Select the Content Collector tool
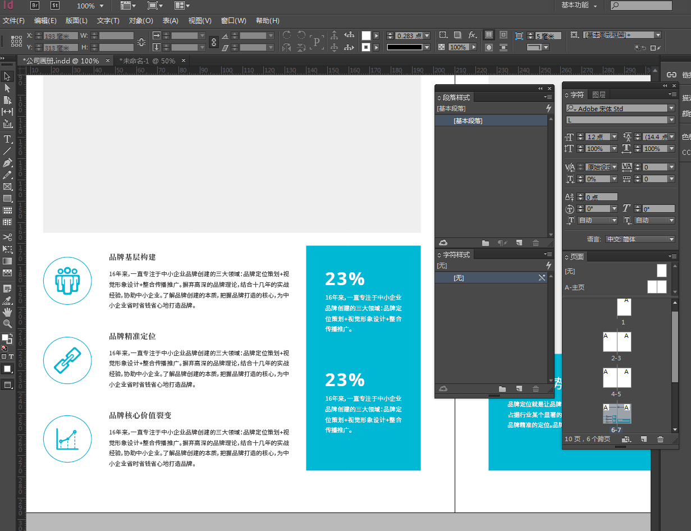 click(7, 124)
